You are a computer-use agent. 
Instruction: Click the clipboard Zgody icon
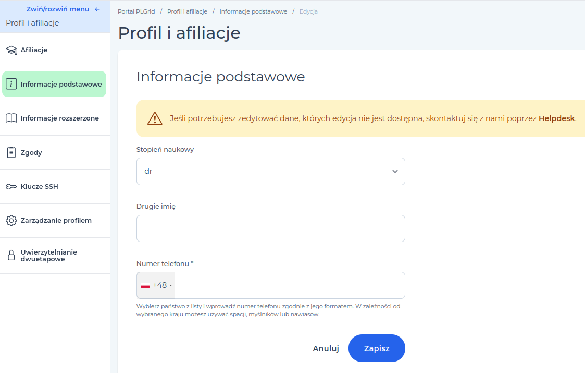click(x=11, y=152)
